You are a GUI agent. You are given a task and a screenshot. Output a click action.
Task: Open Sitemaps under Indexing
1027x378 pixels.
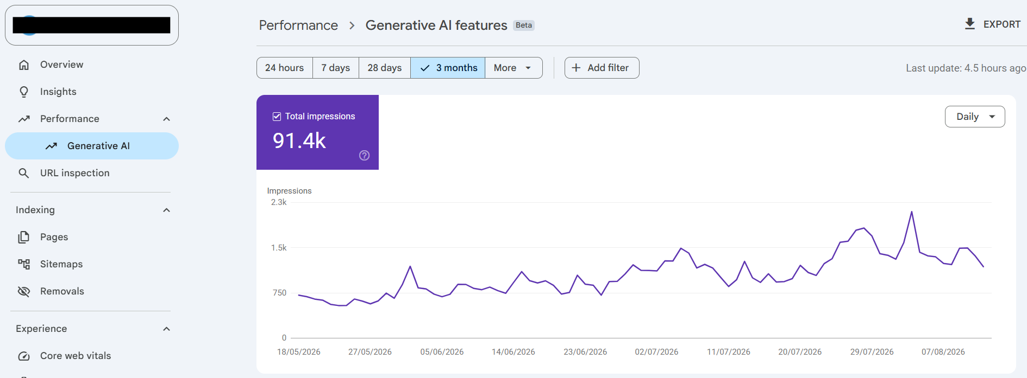click(92, 264)
